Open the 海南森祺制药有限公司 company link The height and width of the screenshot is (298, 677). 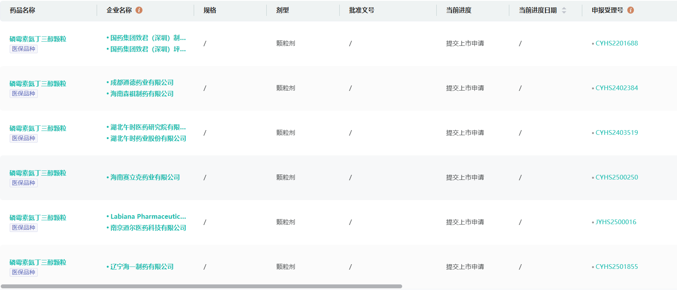(x=142, y=94)
